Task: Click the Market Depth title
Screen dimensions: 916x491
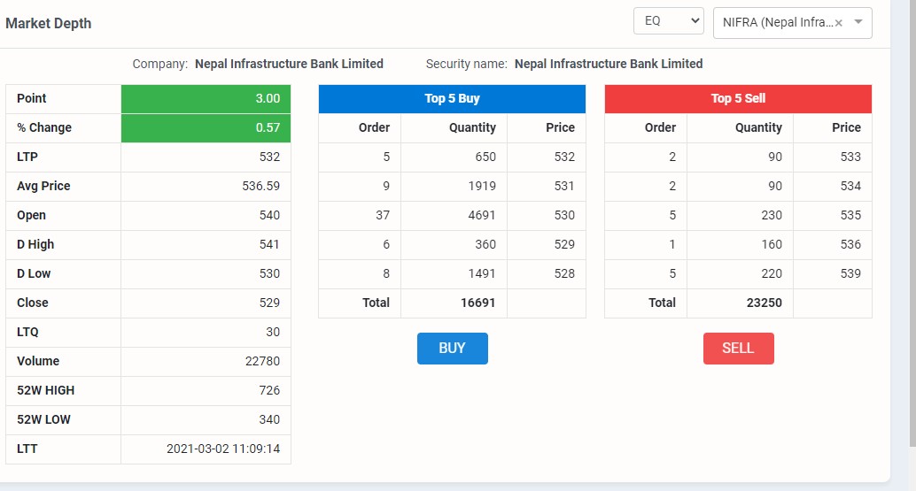Action: 49,23
